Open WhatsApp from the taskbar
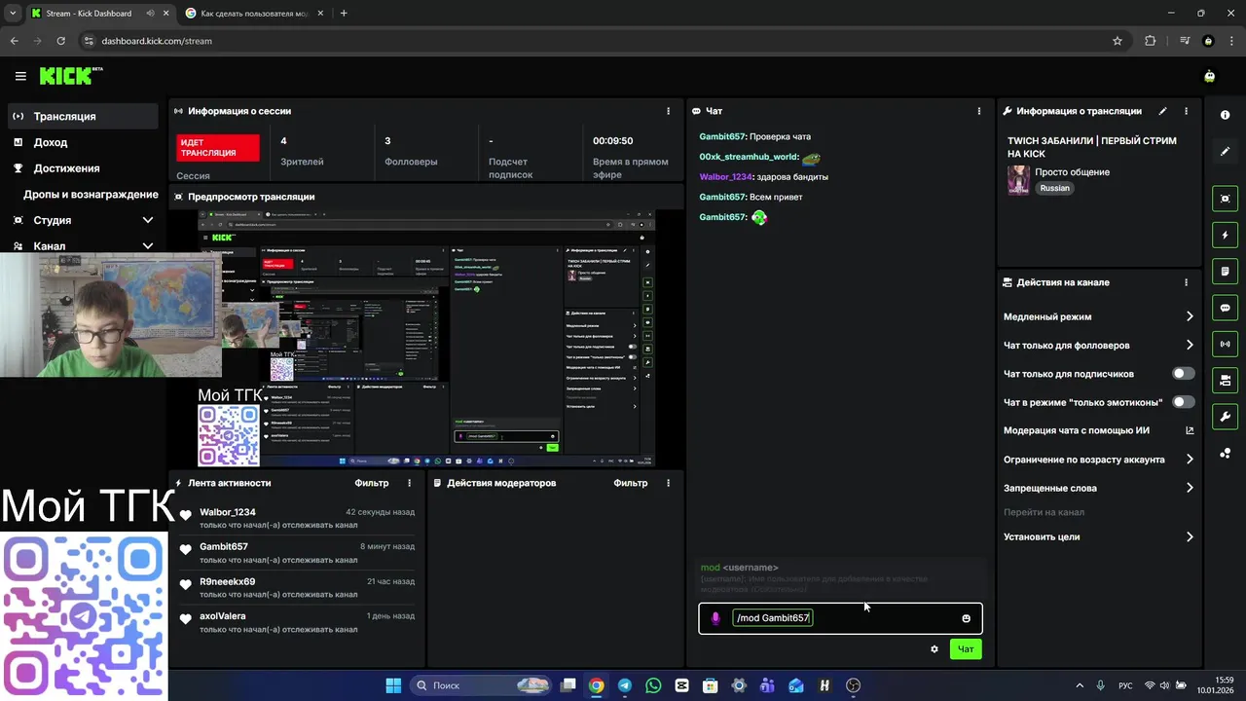This screenshot has width=1246, height=701. 653,685
